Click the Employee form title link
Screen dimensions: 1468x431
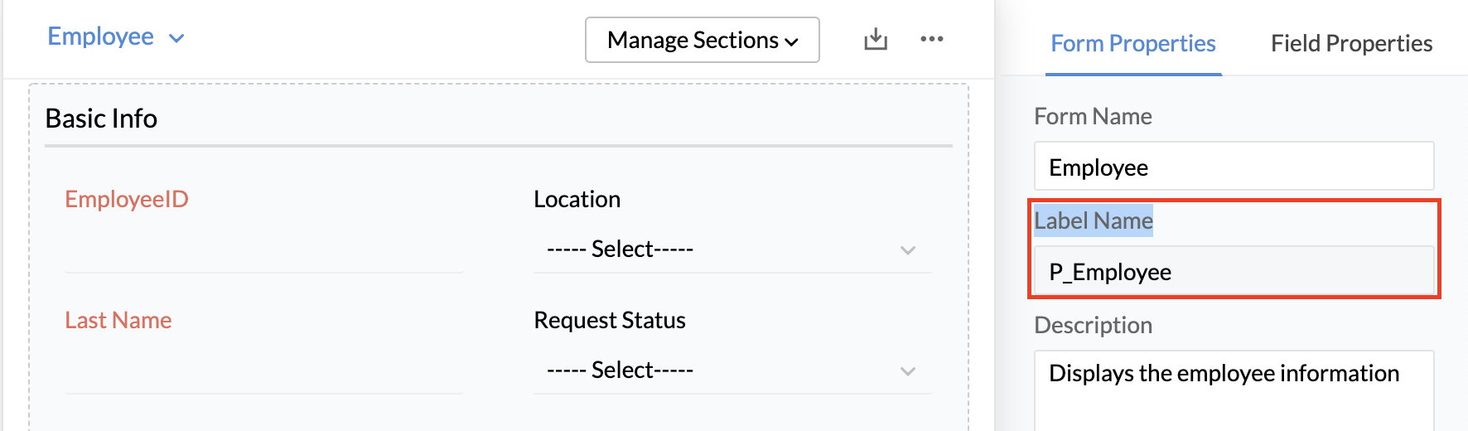(x=100, y=36)
